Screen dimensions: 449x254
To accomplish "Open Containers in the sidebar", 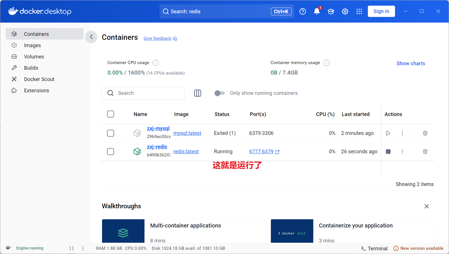I will coord(45,34).
